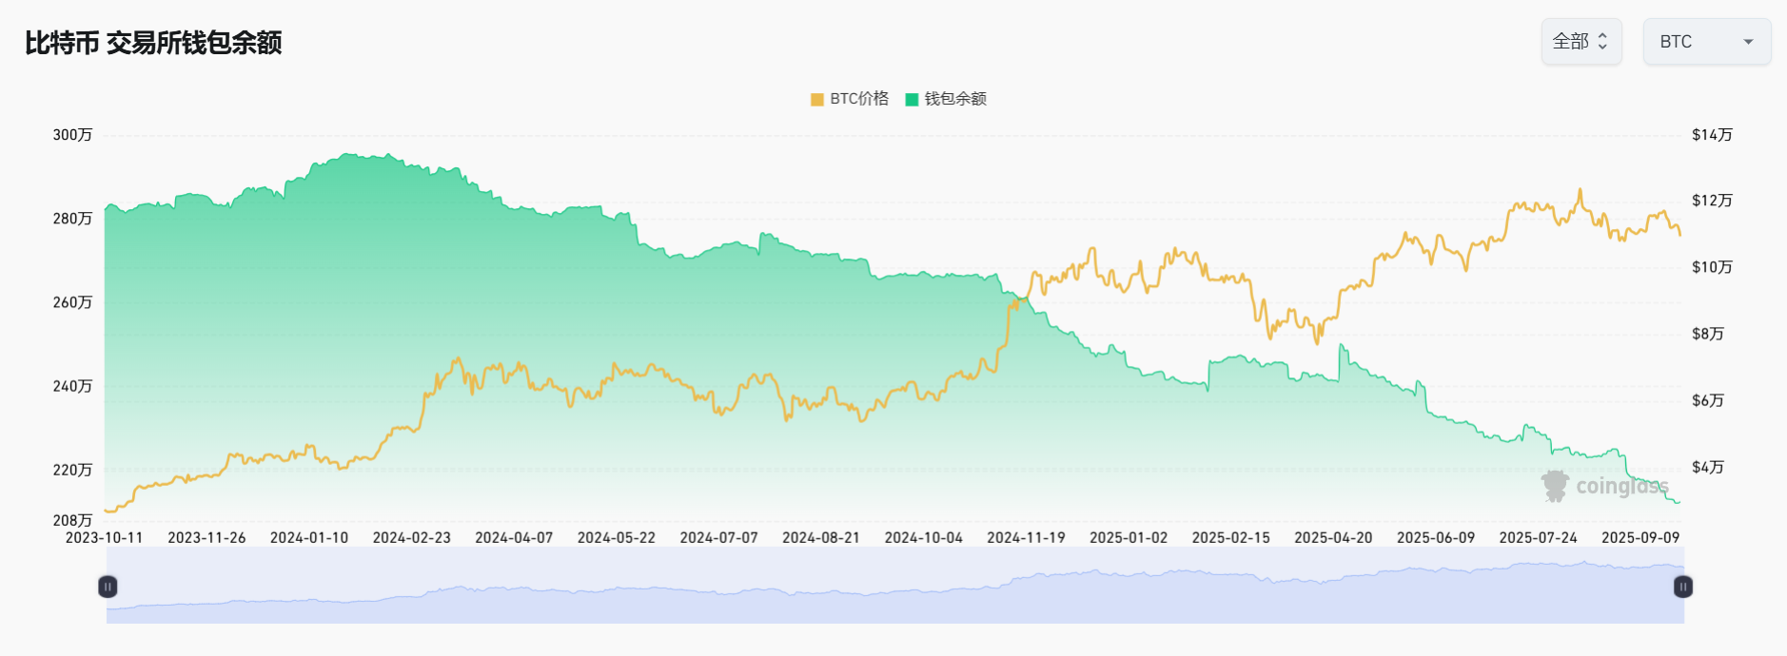Click the up-down chevrons beside 全部
1787x656 pixels.
pyautogui.click(x=1602, y=42)
